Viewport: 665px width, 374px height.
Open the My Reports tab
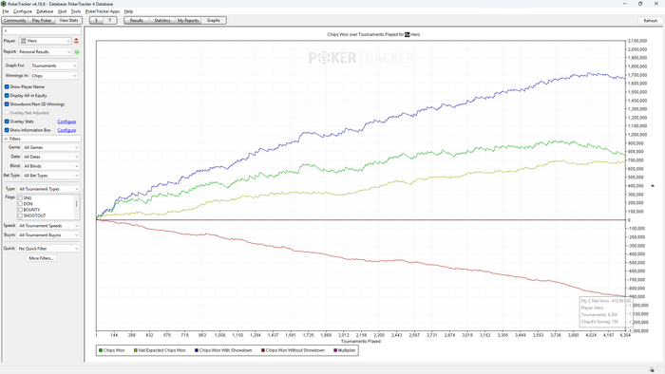188,20
